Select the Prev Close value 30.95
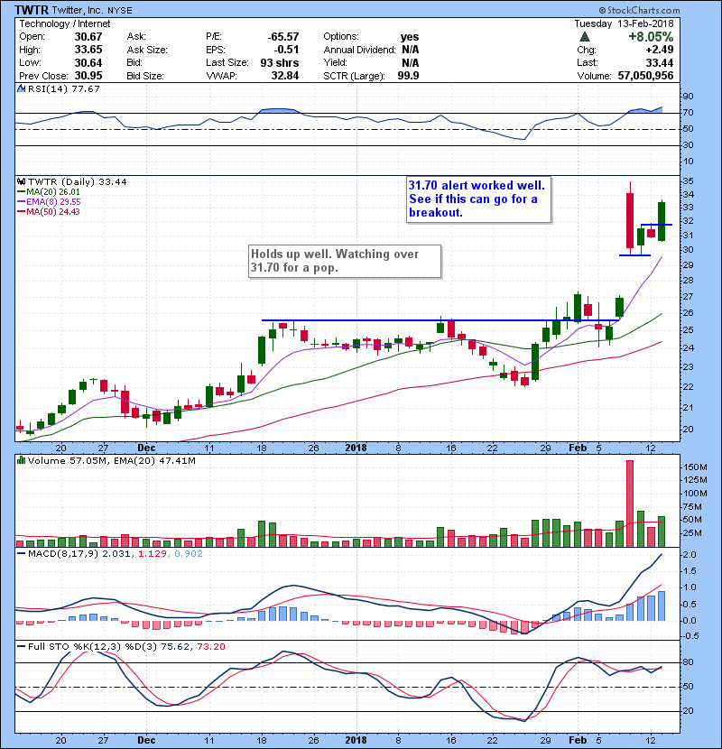The height and width of the screenshot is (749, 722). click(88, 76)
